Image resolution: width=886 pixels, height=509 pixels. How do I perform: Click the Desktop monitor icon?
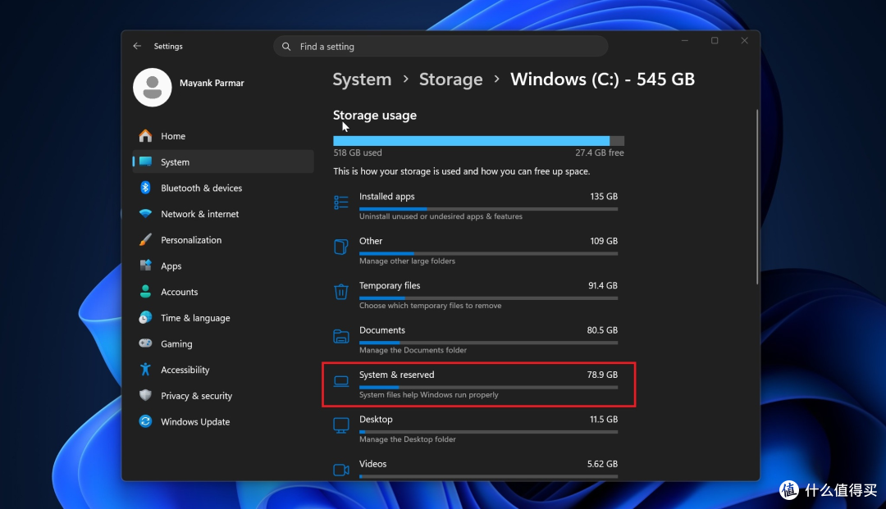coord(340,425)
